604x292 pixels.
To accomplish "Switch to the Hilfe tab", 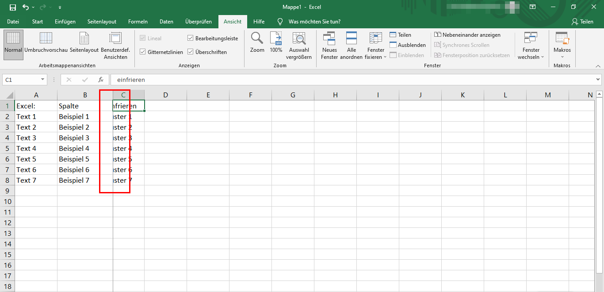I will (x=259, y=22).
